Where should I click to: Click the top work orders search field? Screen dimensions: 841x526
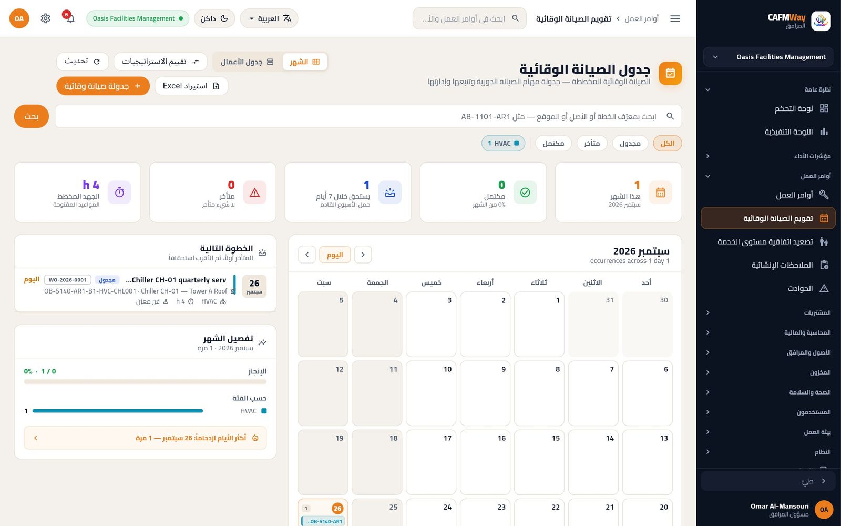469,18
